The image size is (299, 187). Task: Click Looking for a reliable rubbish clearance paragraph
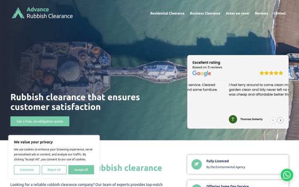pos(86,185)
